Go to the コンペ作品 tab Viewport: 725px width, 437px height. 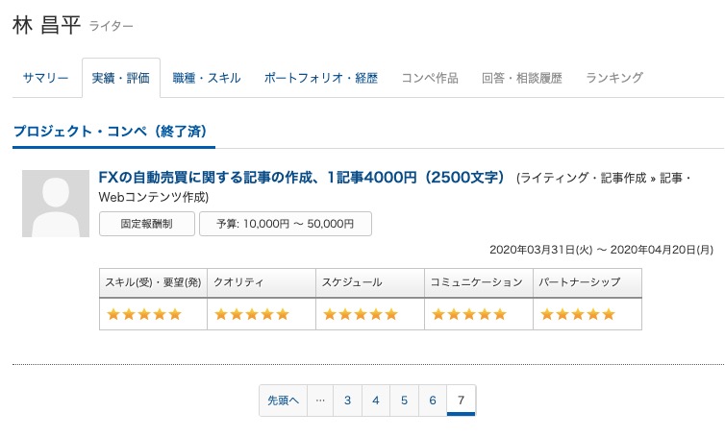click(430, 78)
